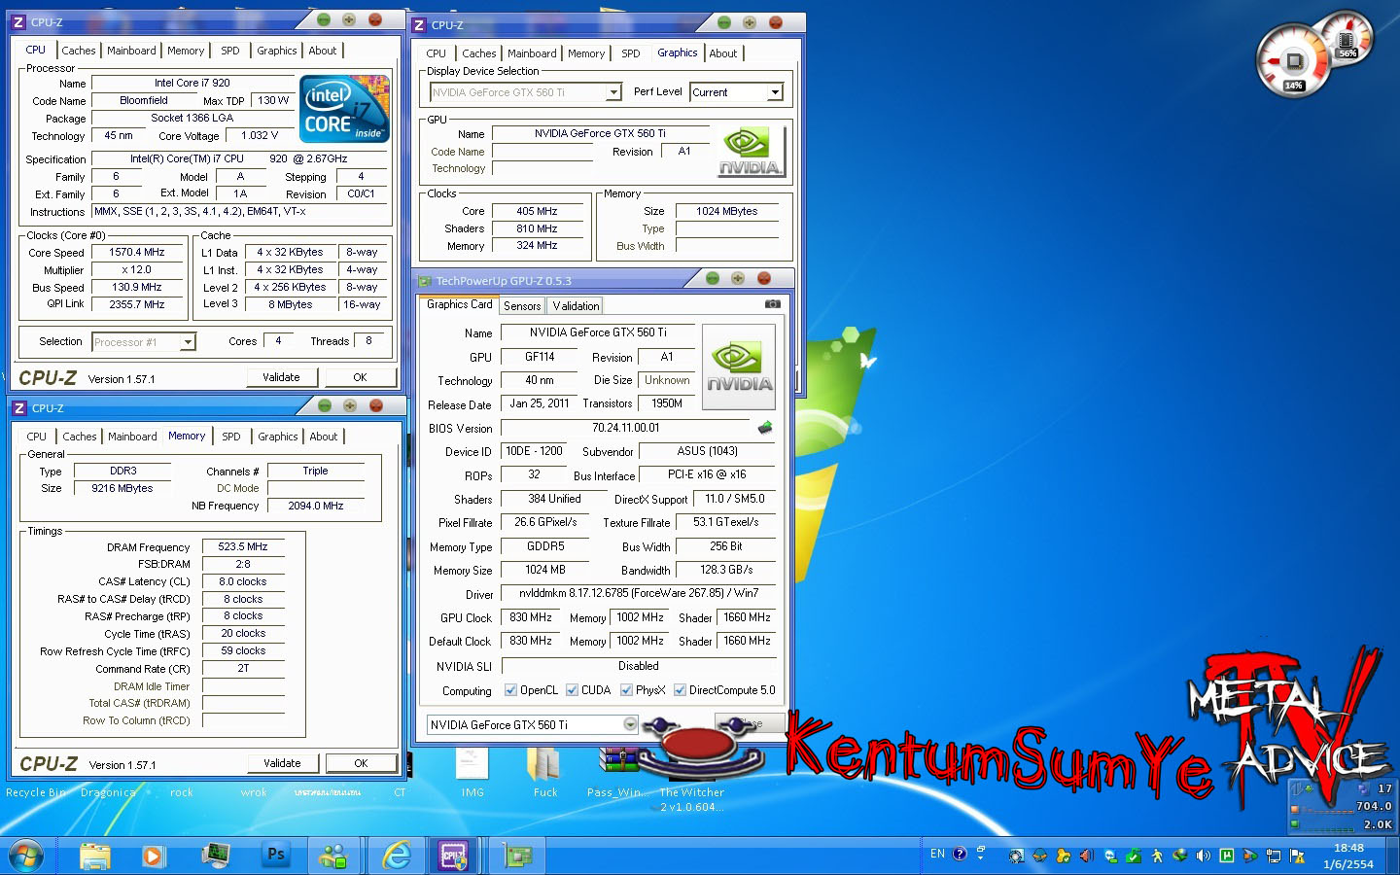The image size is (1400, 875).
Task: Select the Recycle Bin desktop label
Action: click(36, 792)
